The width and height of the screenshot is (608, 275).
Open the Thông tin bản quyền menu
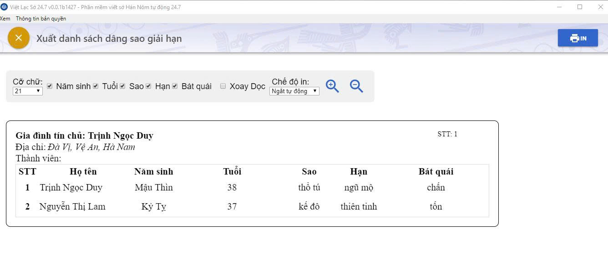tap(41, 19)
